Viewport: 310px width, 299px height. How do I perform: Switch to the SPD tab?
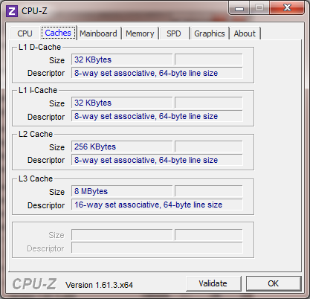tap(174, 33)
